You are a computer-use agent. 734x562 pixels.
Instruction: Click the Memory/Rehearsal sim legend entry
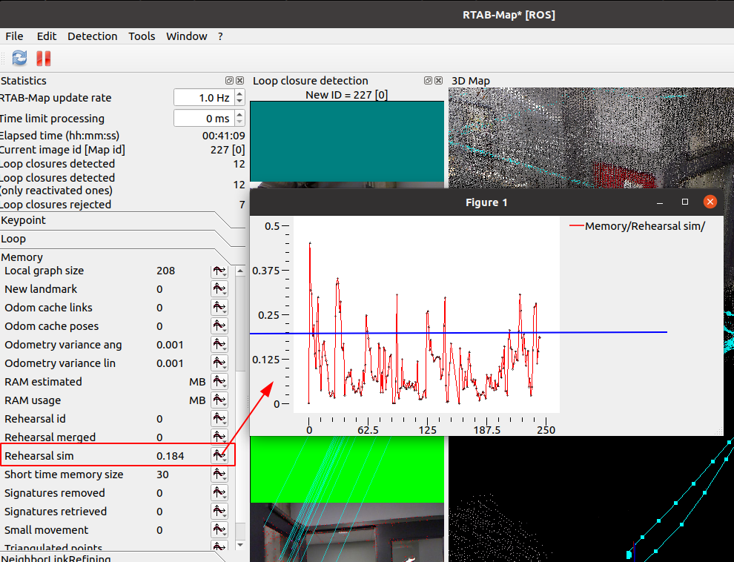(x=638, y=226)
